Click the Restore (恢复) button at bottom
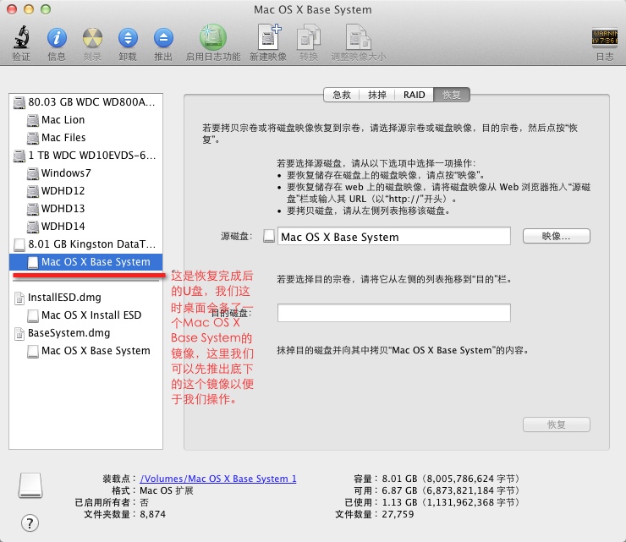The height and width of the screenshot is (542, 626). (556, 424)
